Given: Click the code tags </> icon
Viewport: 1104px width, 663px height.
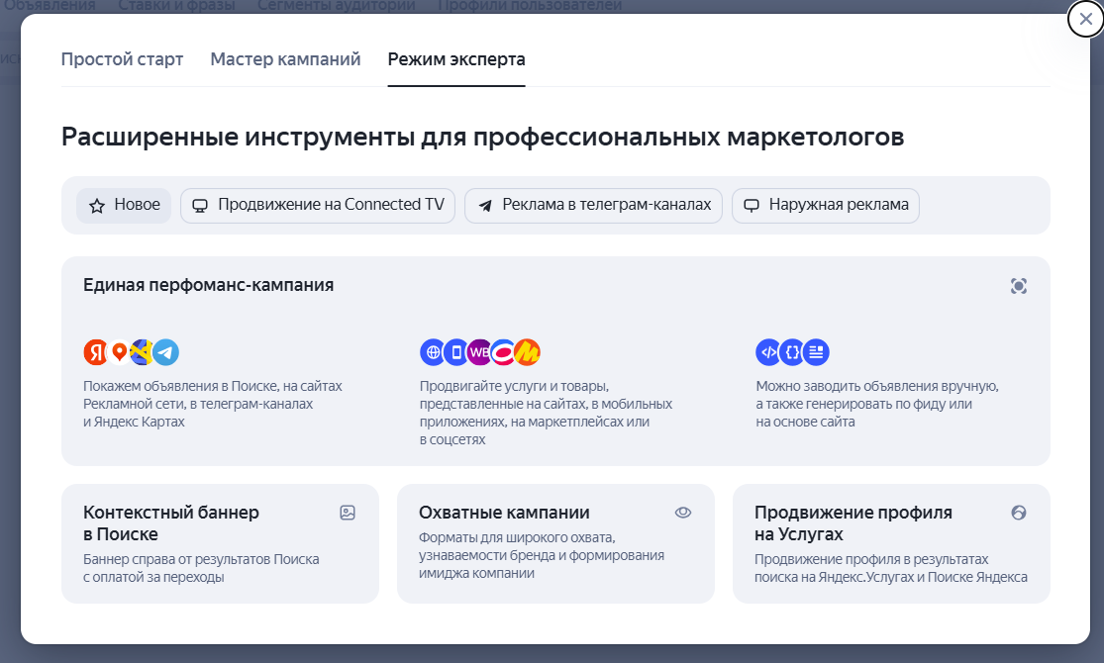Looking at the screenshot, I should click(x=768, y=352).
